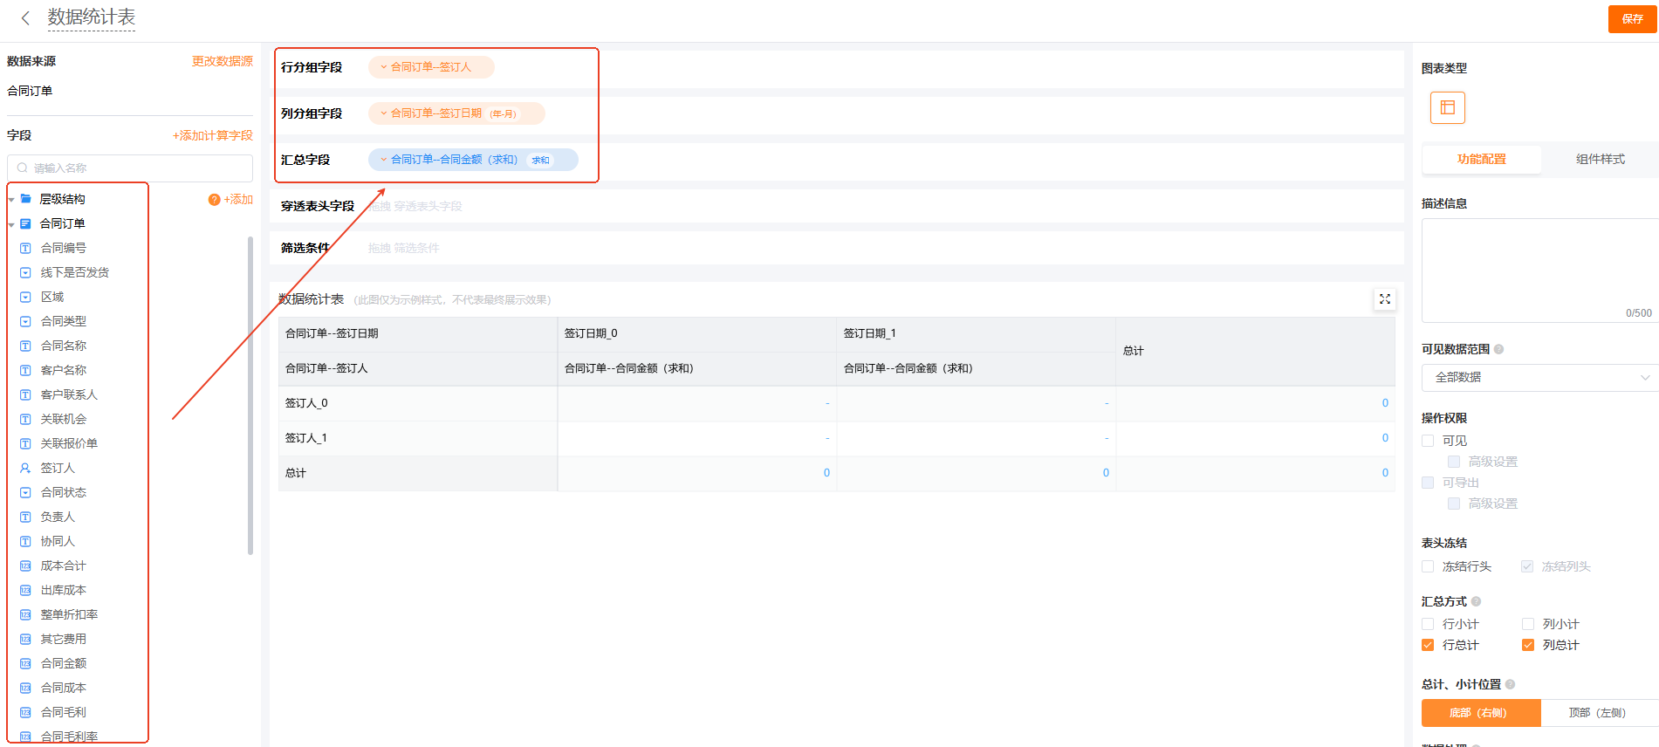
Task: Click the back arrow beside 数据统计表
Action: tap(25, 17)
